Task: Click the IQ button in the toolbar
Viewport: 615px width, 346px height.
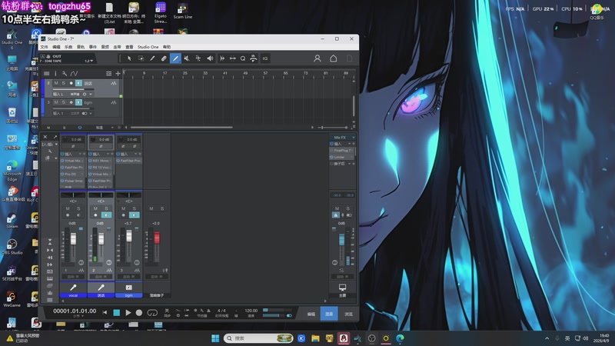Action: tap(265, 58)
